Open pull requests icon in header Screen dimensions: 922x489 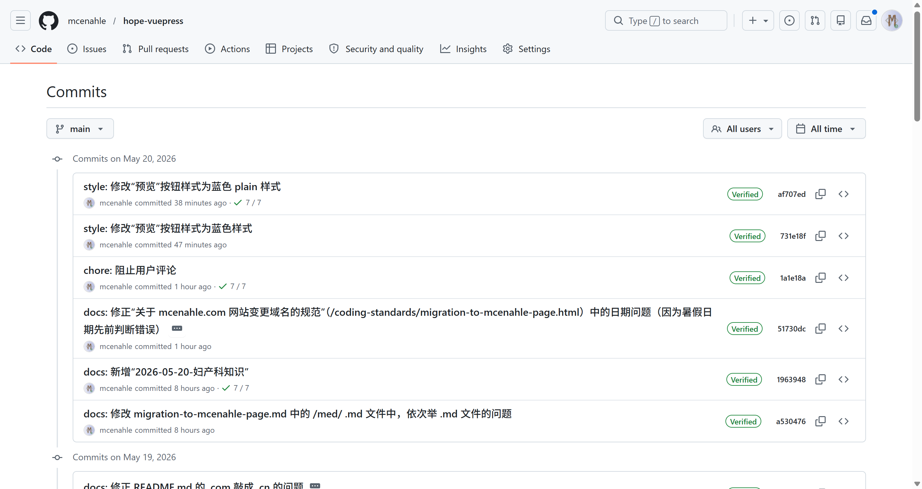[x=815, y=20]
